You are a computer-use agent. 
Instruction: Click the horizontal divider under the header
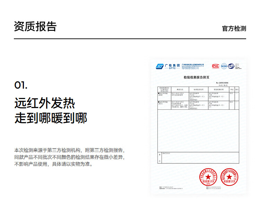[130, 39]
